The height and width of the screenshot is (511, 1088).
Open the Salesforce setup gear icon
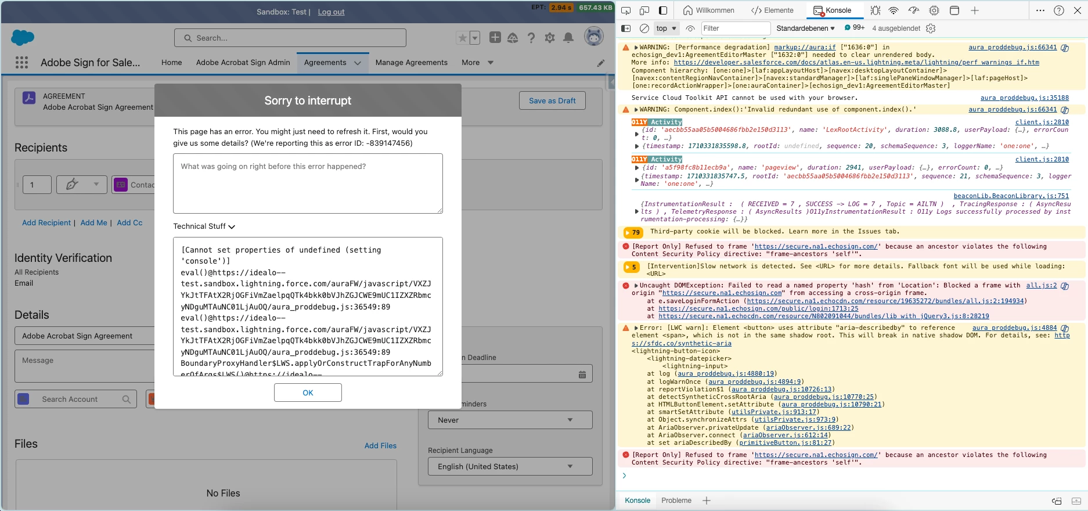[x=550, y=38]
